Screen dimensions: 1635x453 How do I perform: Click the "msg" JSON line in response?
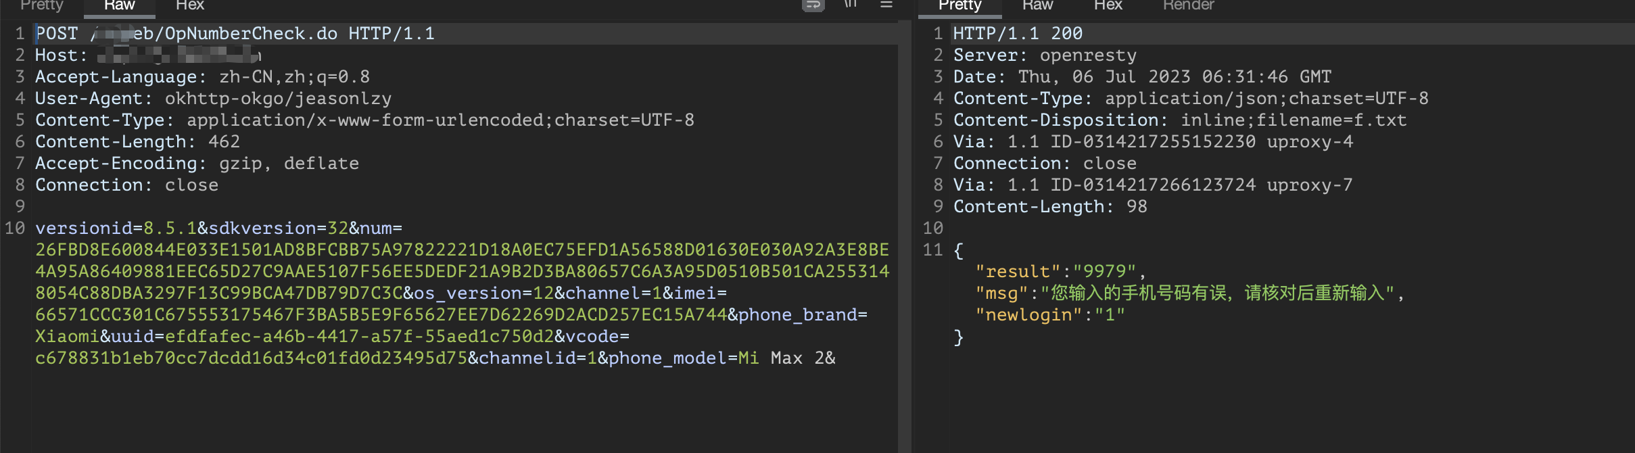tap(1190, 293)
